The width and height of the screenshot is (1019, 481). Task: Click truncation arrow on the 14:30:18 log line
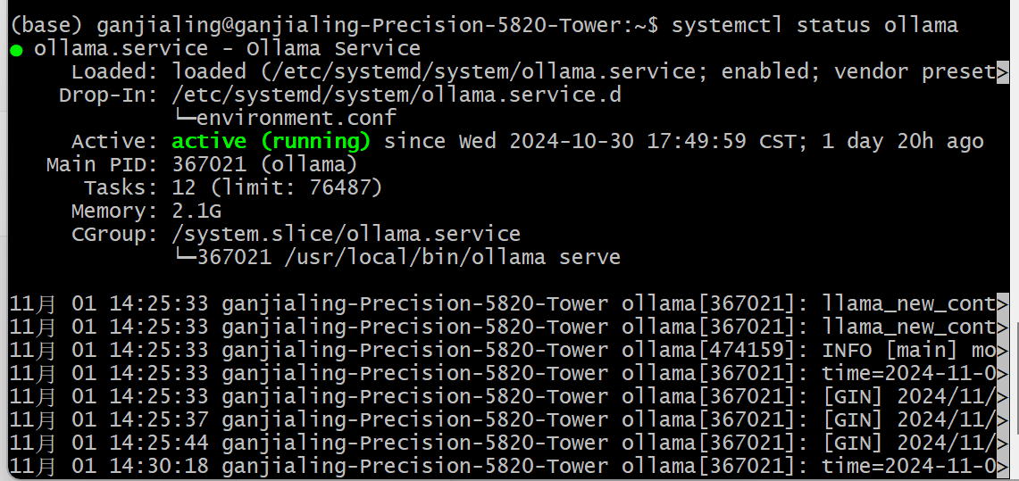(1003, 467)
